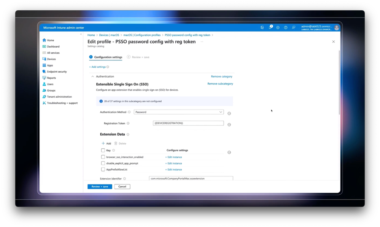Click the Extension Identifier input field
Image resolution: width=380 pixels, height=227 pixels.
(191, 179)
